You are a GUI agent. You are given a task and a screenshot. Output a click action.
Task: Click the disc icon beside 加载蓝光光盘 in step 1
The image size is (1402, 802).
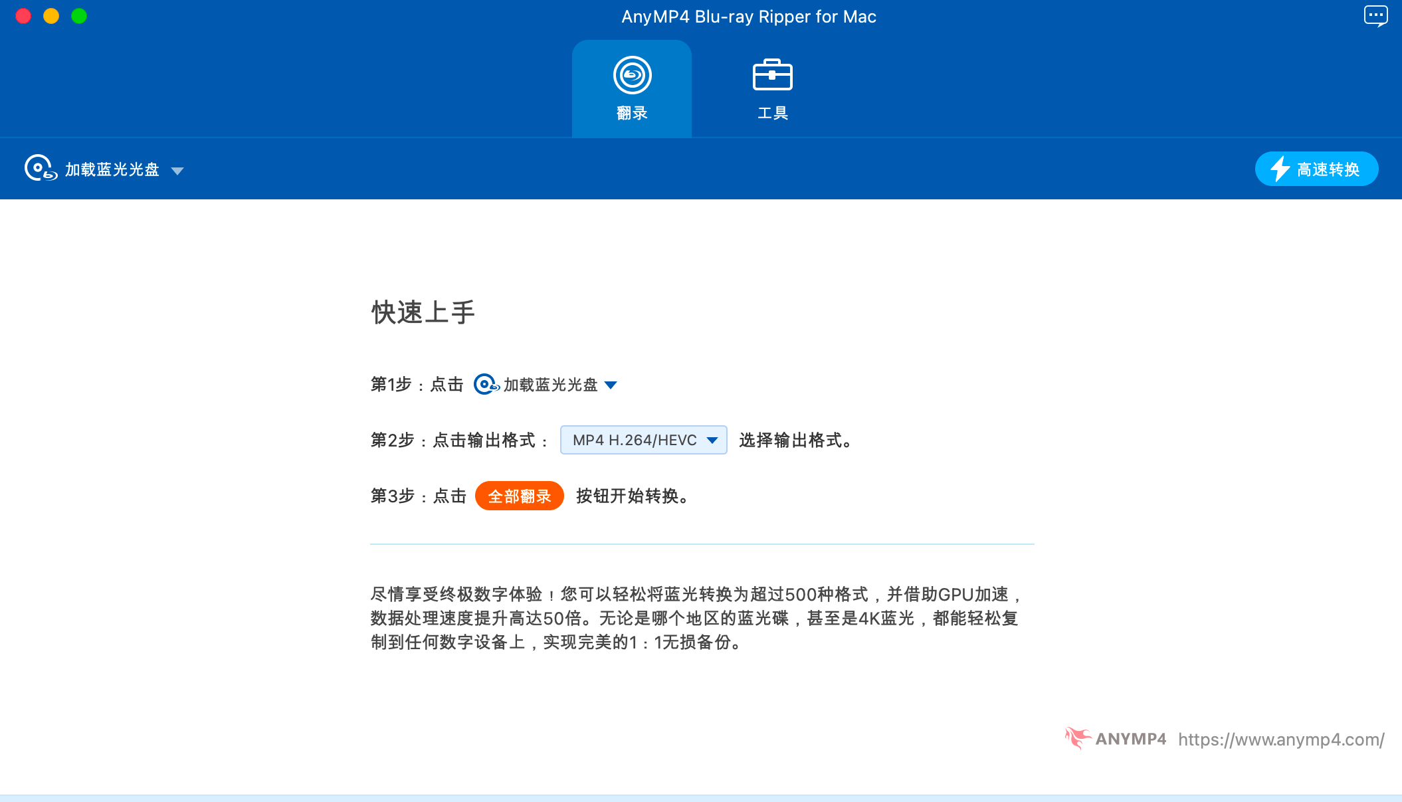point(486,384)
